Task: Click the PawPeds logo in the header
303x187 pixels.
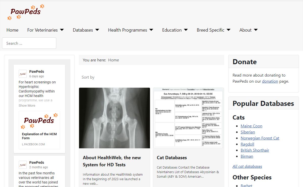Action: click(x=26, y=12)
